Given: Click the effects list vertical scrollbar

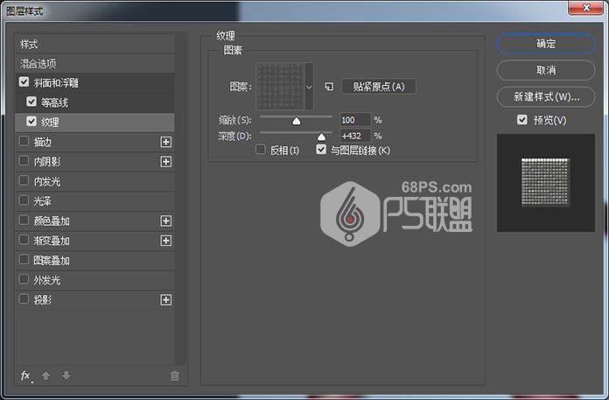Looking at the screenshot, I should 180,199.
